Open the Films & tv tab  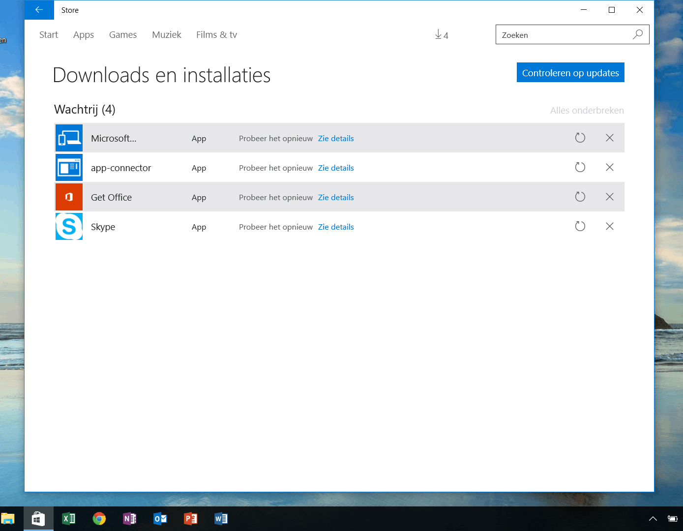pos(216,35)
